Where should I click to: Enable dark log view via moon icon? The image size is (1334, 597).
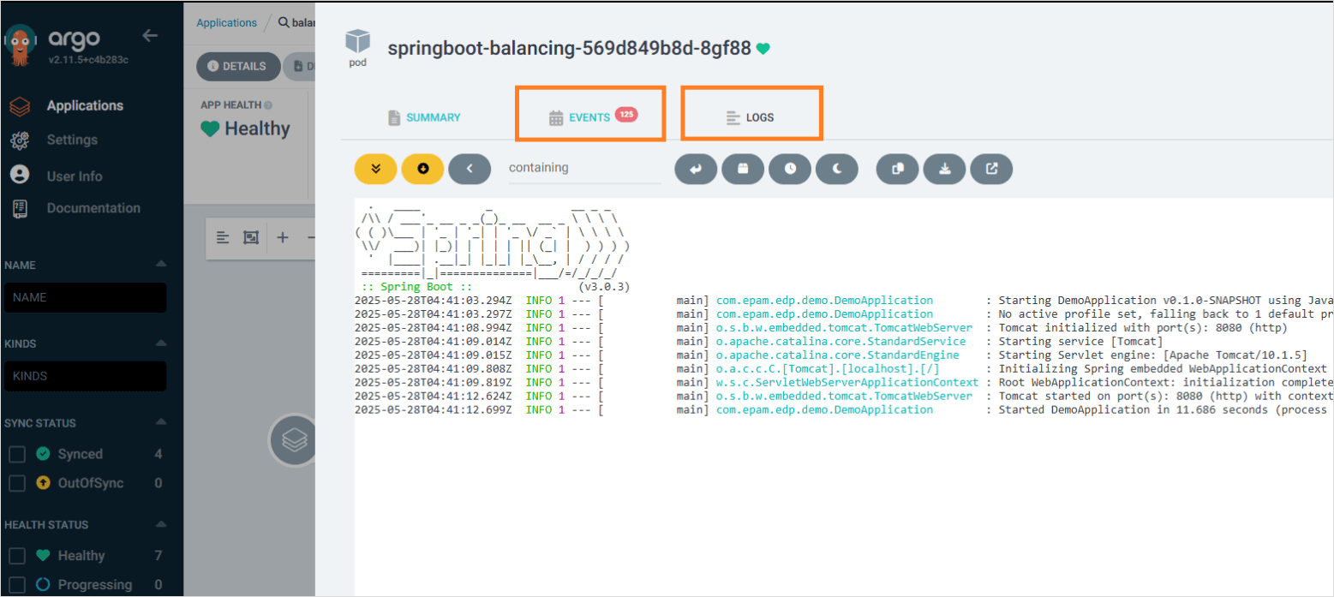(x=836, y=169)
